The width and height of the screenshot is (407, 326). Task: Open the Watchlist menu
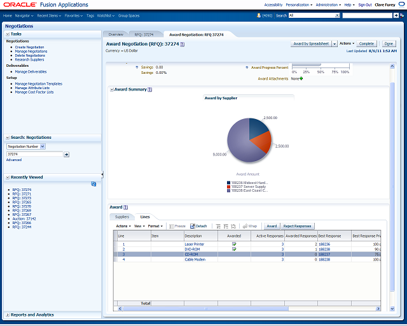(x=106, y=15)
